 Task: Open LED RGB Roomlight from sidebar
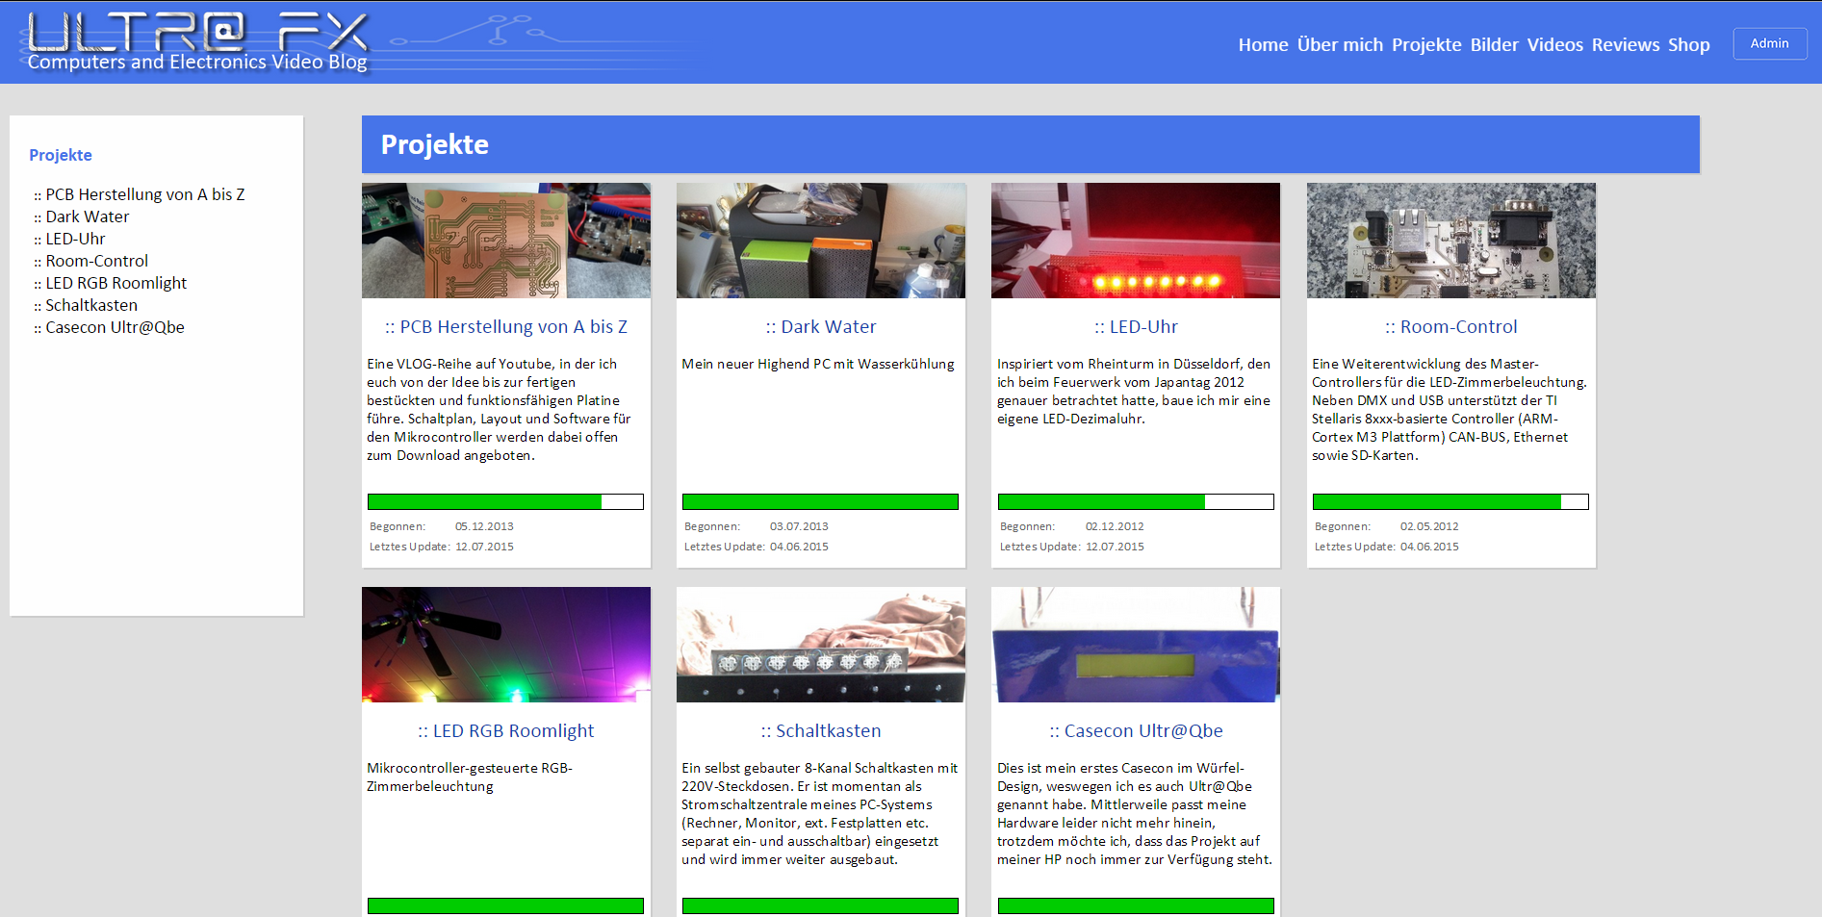115,283
